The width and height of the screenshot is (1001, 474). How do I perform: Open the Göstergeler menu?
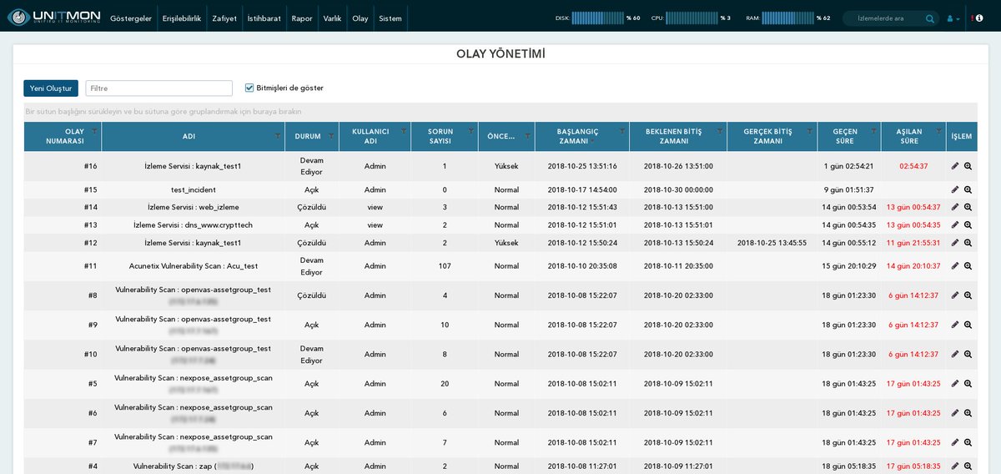click(130, 18)
